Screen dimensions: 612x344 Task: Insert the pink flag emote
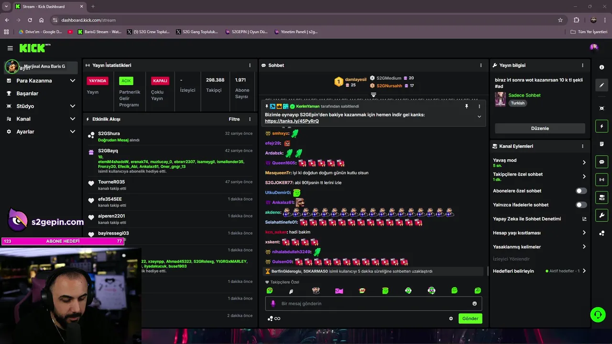339,290
